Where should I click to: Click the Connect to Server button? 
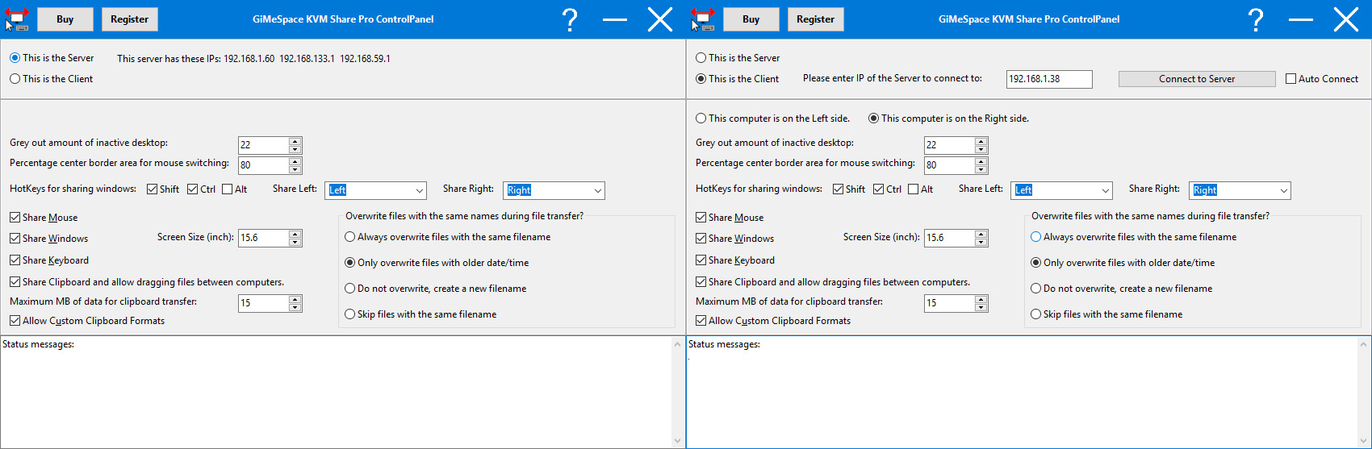click(x=1197, y=79)
